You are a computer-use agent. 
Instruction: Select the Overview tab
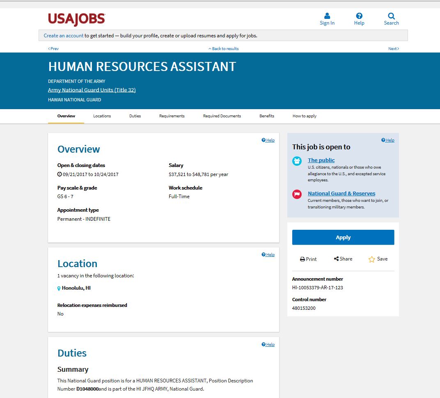pyautogui.click(x=66, y=116)
